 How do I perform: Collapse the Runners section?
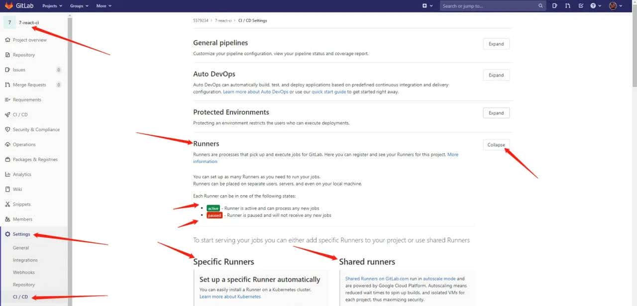point(496,144)
